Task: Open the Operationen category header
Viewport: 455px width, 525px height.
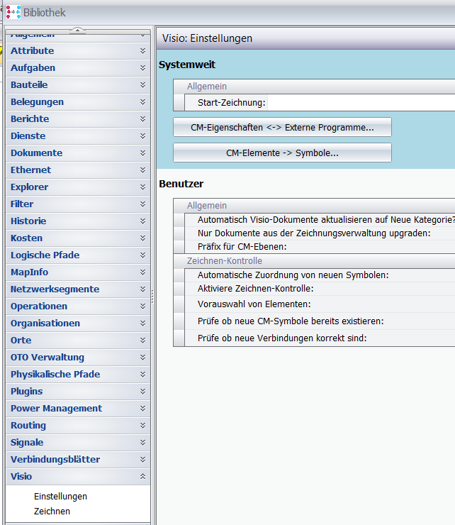Action: (x=78, y=306)
